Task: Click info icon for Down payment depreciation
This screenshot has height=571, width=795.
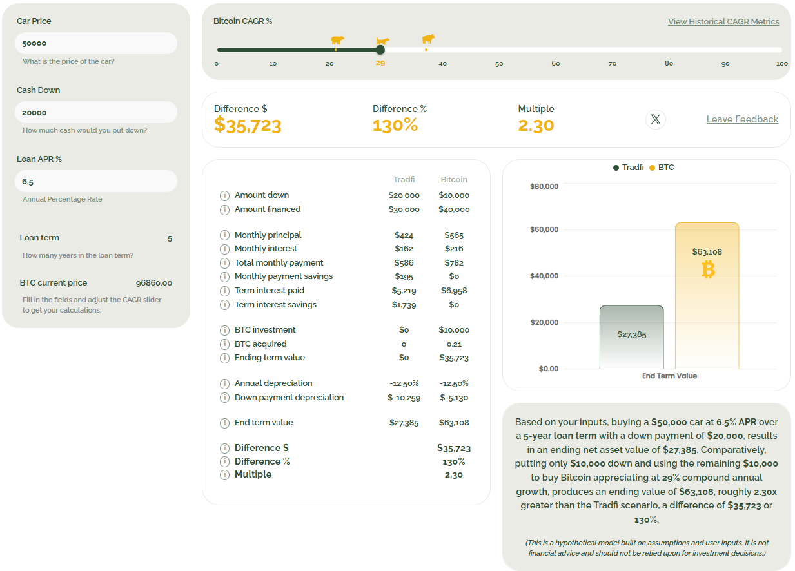Action: pyautogui.click(x=224, y=398)
